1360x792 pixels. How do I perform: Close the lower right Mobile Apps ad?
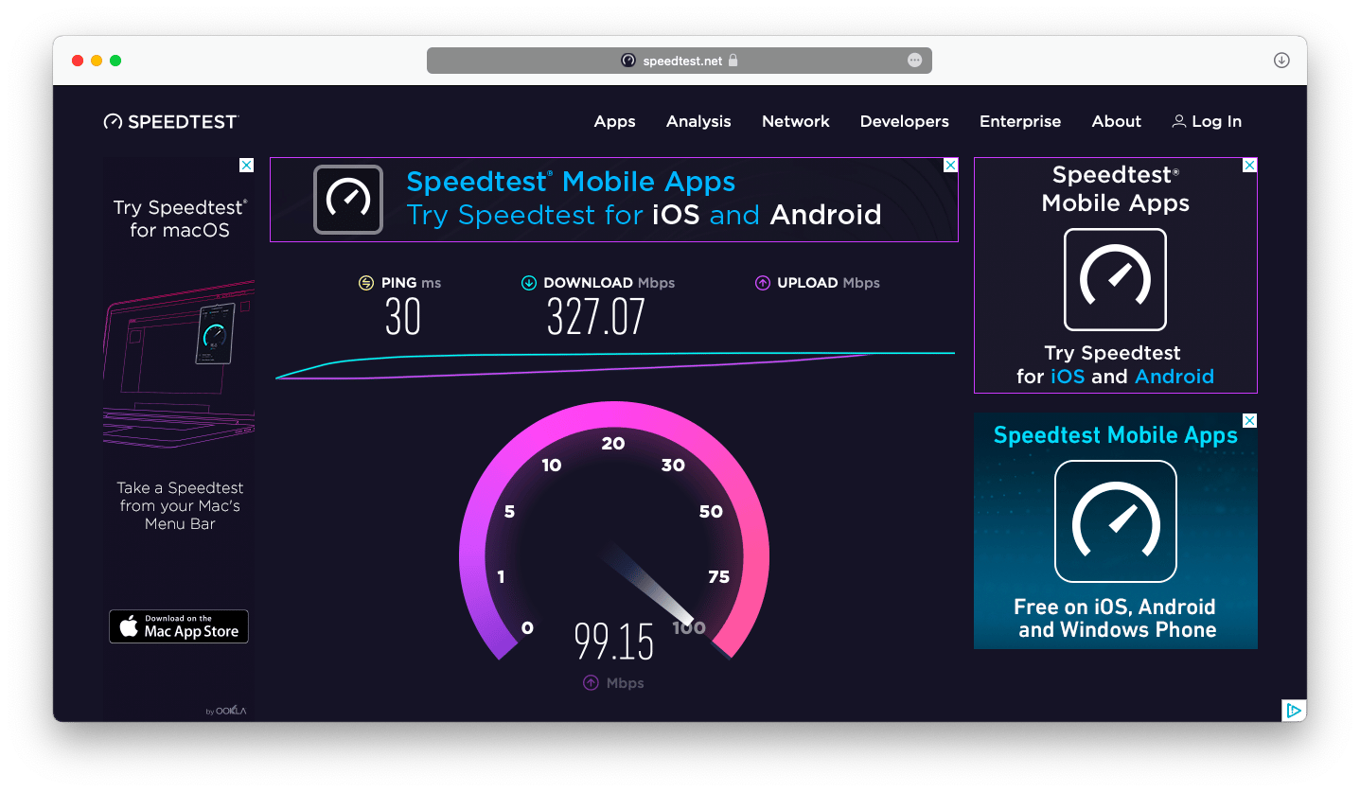tap(1249, 420)
